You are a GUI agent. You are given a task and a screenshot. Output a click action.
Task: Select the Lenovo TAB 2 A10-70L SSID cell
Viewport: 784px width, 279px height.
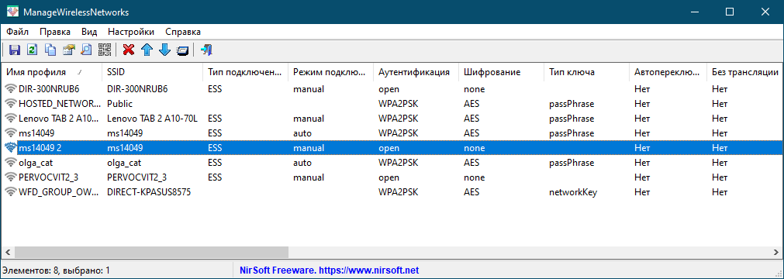[x=153, y=119]
